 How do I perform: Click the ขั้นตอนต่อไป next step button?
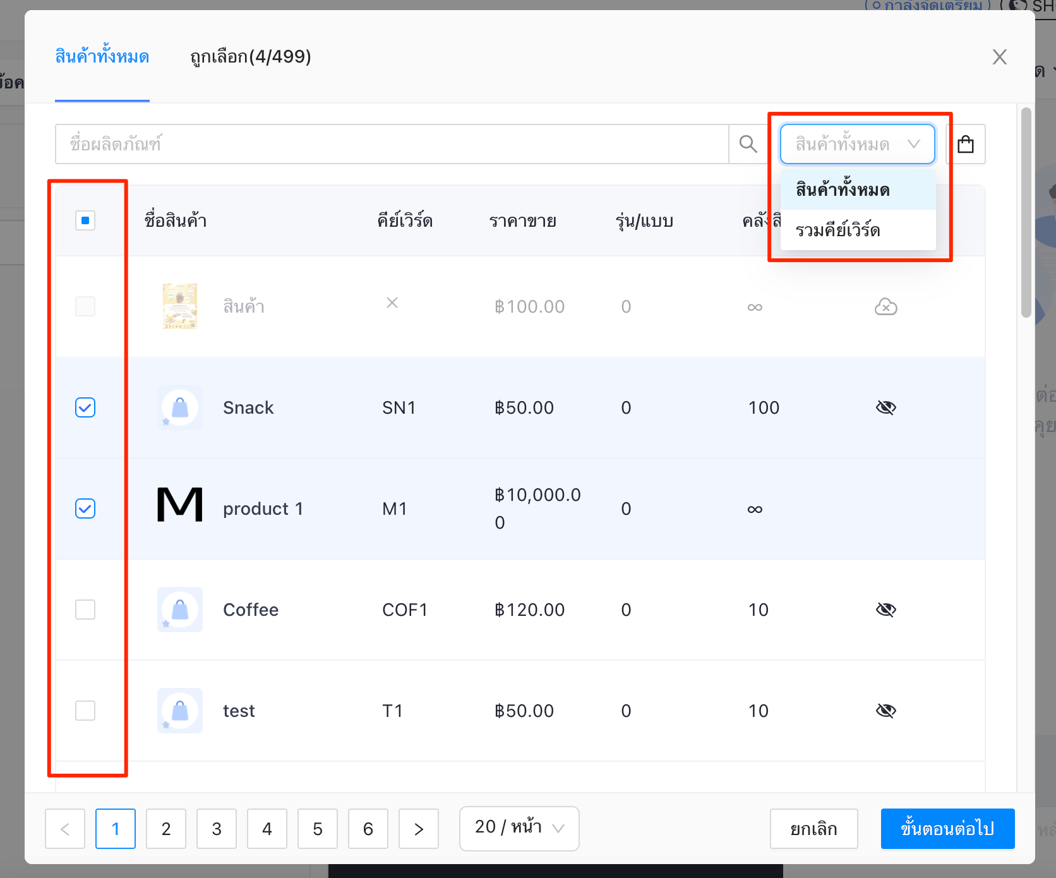tap(947, 828)
